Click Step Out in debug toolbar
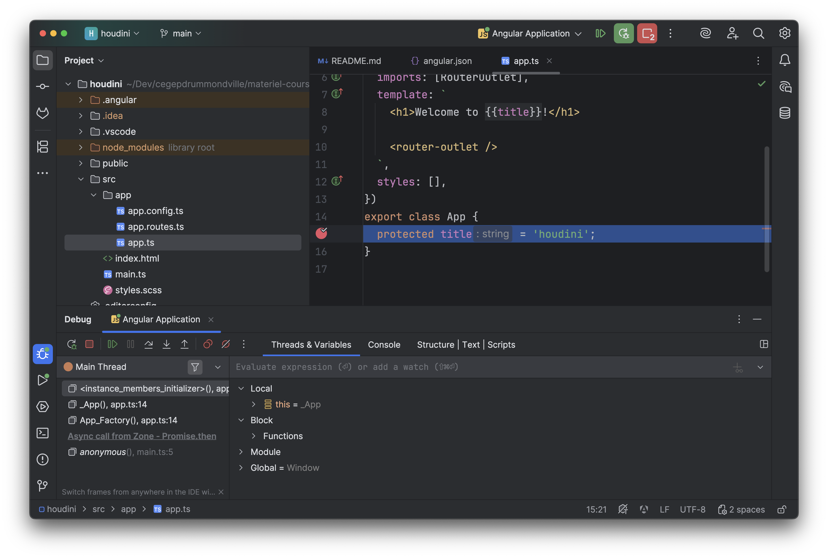This screenshot has height=558, width=828. click(184, 344)
